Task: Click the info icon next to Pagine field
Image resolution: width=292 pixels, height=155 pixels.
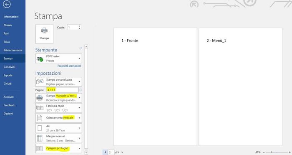Action: coord(81,90)
